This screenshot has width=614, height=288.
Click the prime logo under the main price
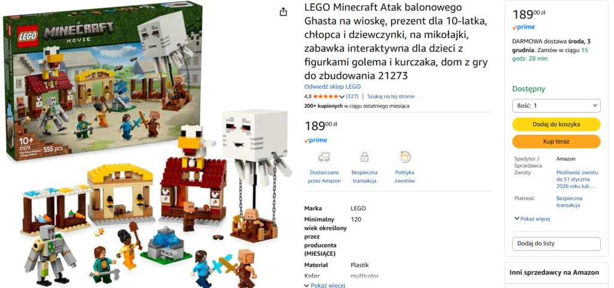[x=315, y=140]
